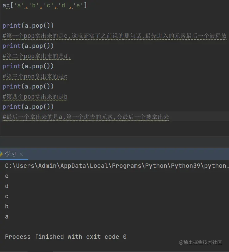Viewport: 229px width, 252px height.
Task: Click output line 'a' in console
Action: click(x=7, y=216)
